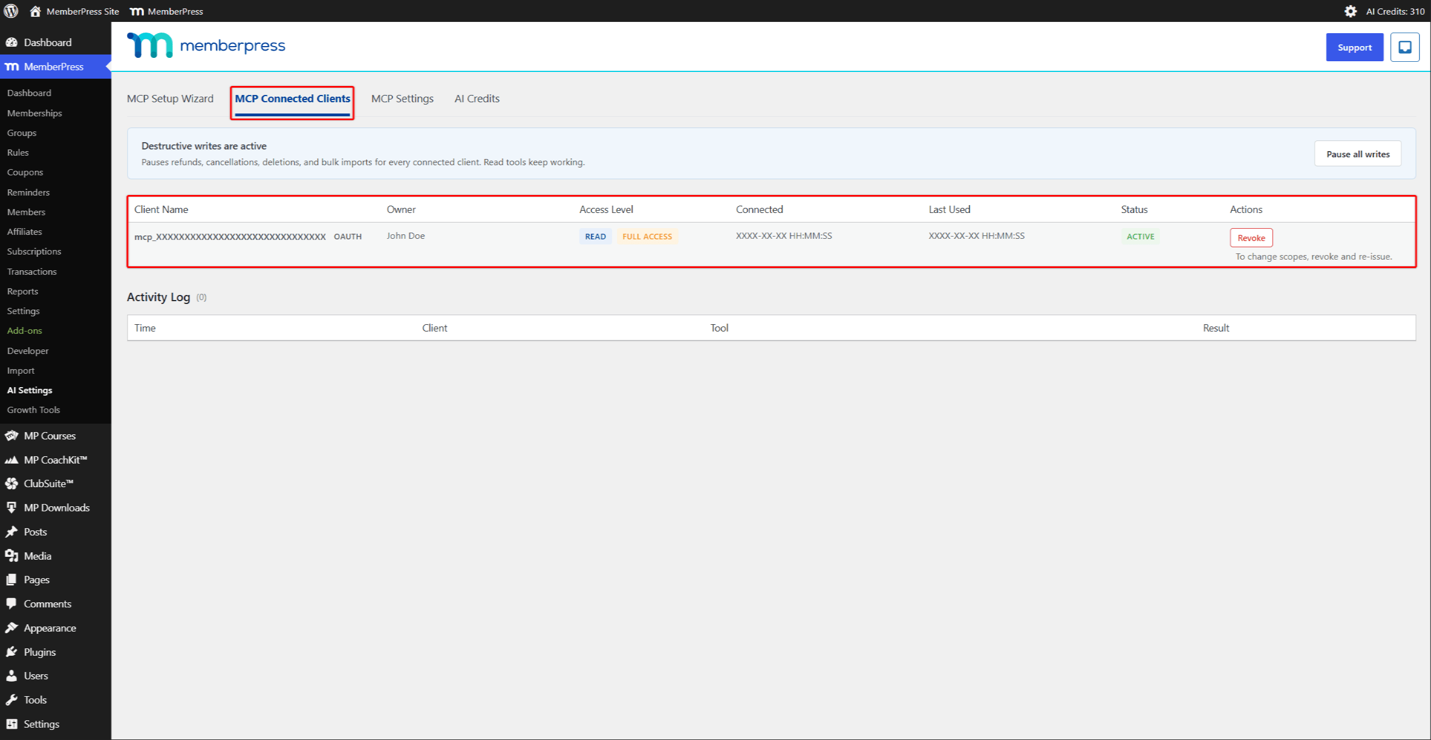
Task: Click the Access Level column header
Action: (x=606, y=209)
